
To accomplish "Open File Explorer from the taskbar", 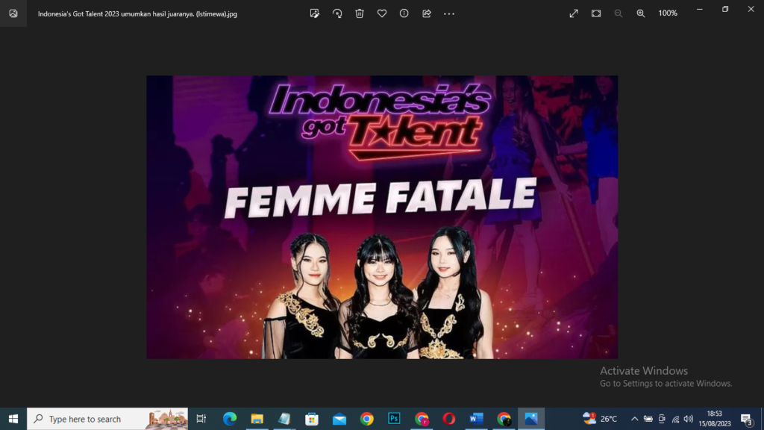I will point(257,419).
